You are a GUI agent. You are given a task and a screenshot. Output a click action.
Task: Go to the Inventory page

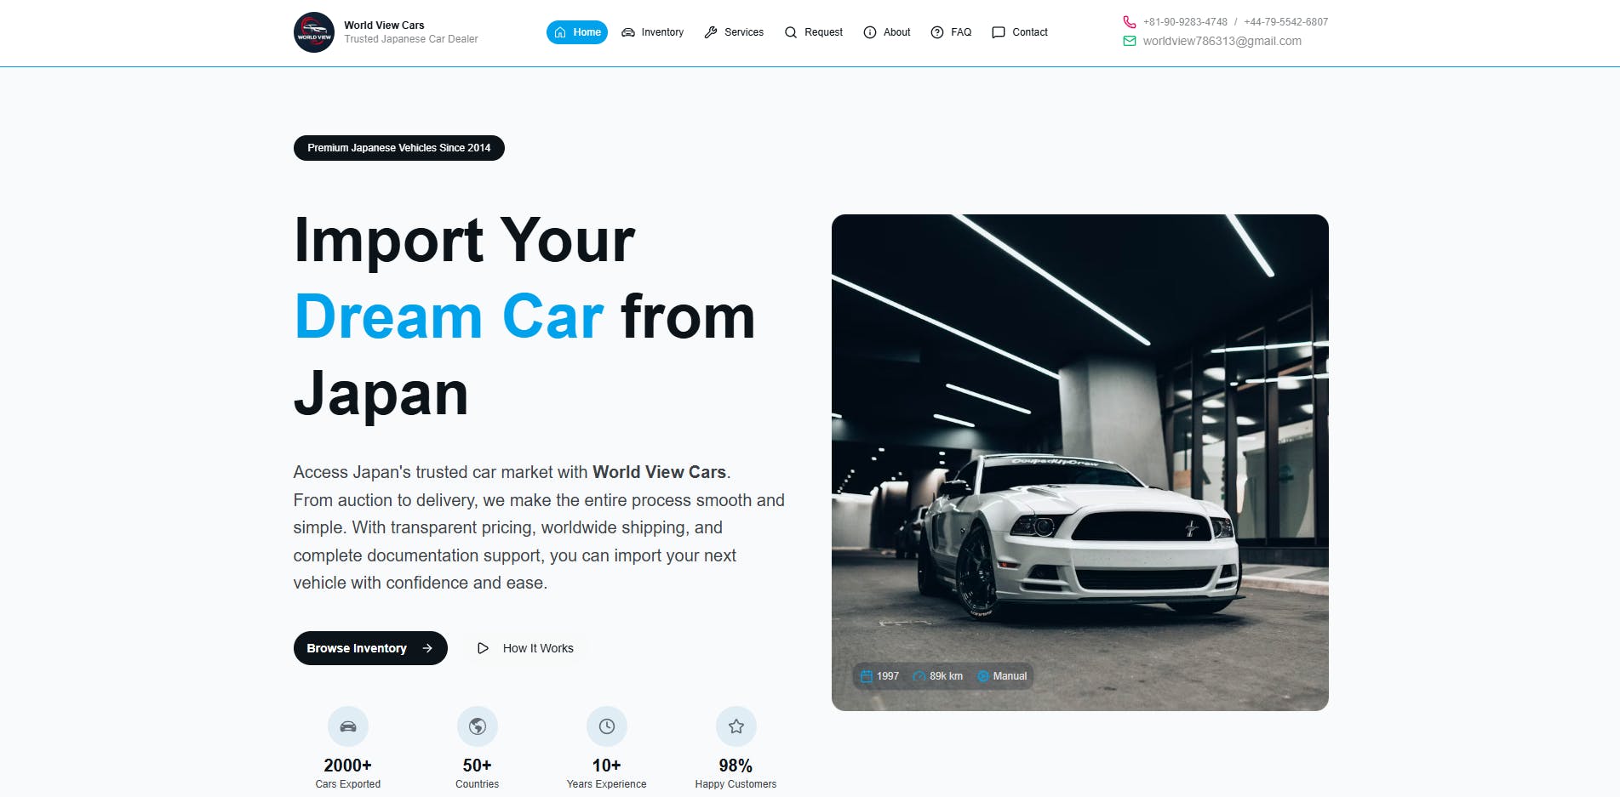pyautogui.click(x=653, y=32)
